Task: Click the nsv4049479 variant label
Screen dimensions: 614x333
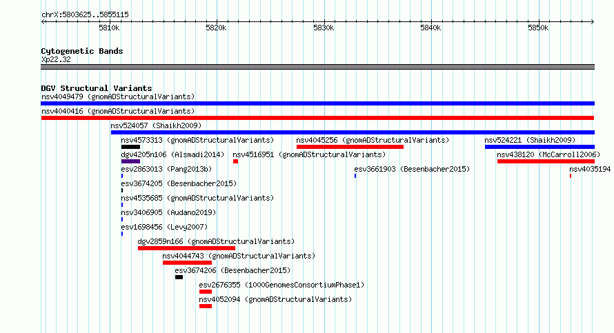Action: pos(118,97)
